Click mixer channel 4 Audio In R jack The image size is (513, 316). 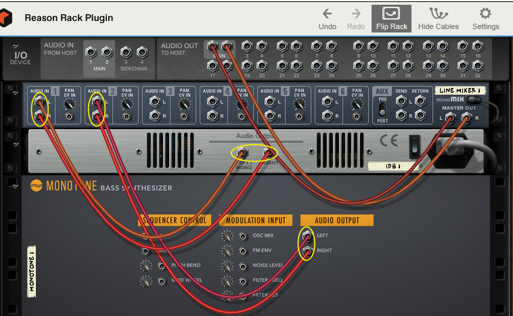(213, 116)
